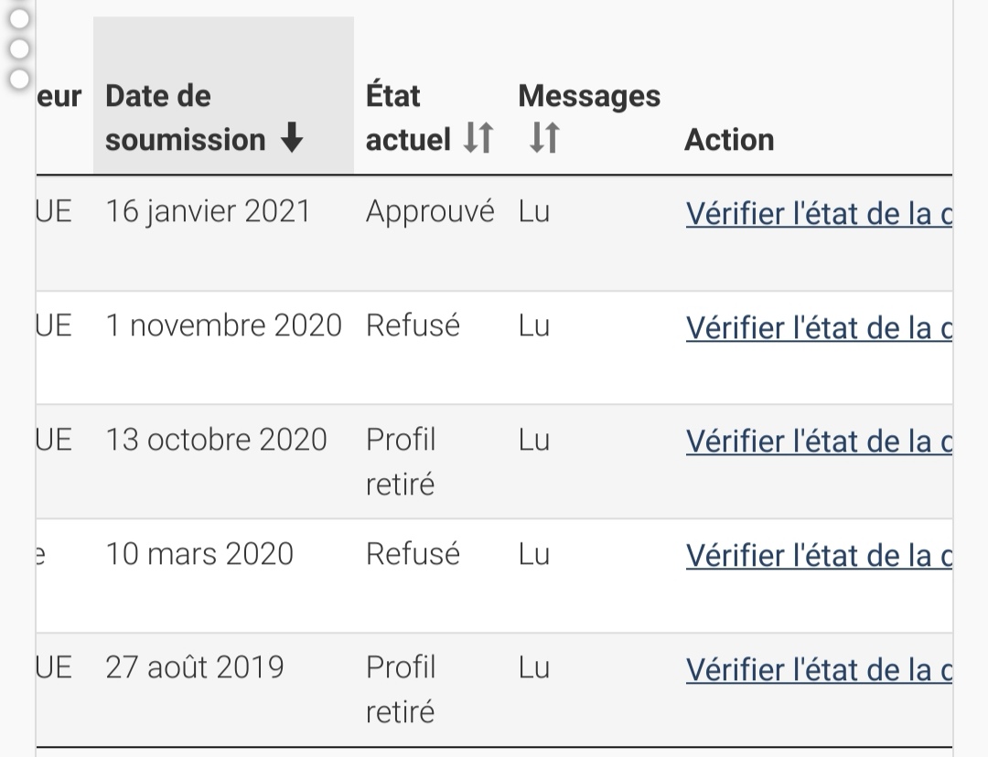Viewport: 988px width, 757px height.
Task: Select the top circle at the left edge
Action: pos(19,19)
